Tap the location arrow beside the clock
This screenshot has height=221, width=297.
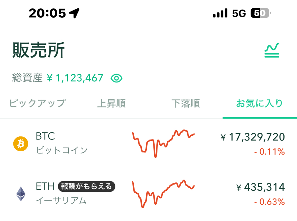74,13
